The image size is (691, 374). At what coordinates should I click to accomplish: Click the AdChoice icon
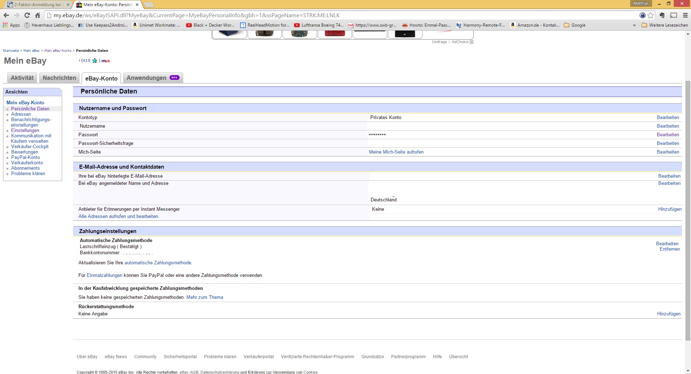click(x=471, y=42)
